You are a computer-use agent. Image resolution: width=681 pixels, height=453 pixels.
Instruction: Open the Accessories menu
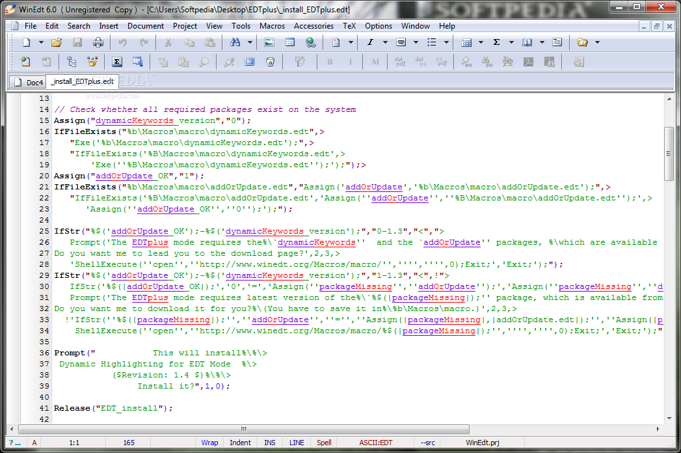314,26
